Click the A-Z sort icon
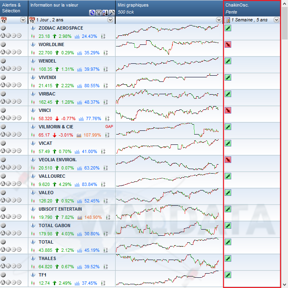This screenshot has height=288, width=288. point(105,13)
